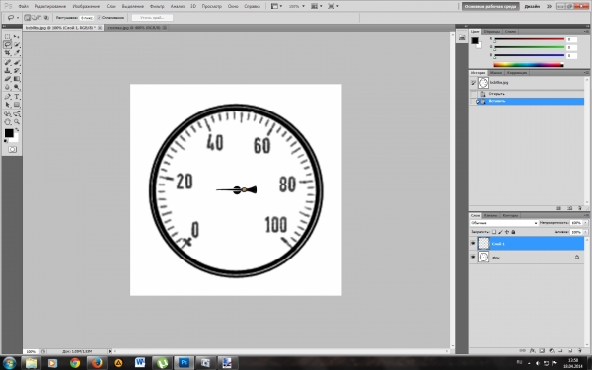The height and width of the screenshot is (370, 592).
Task: Open the Изображение menu
Action: pyautogui.click(x=86, y=7)
